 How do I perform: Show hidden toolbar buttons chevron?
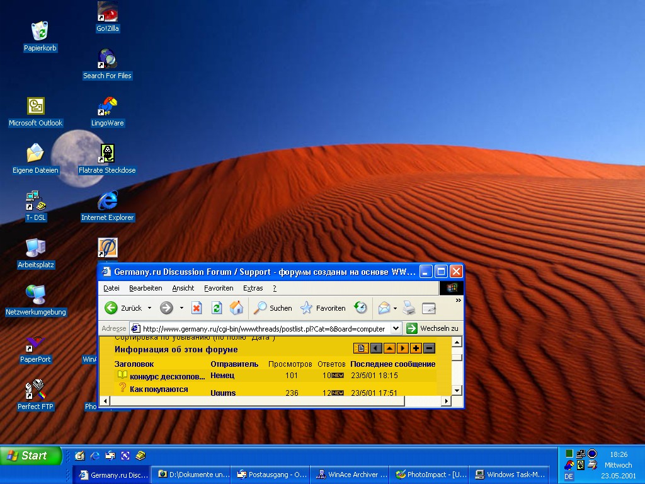click(459, 301)
